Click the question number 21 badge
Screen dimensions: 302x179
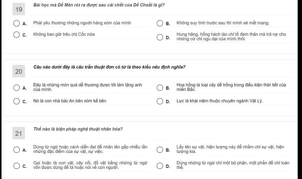click(19, 133)
